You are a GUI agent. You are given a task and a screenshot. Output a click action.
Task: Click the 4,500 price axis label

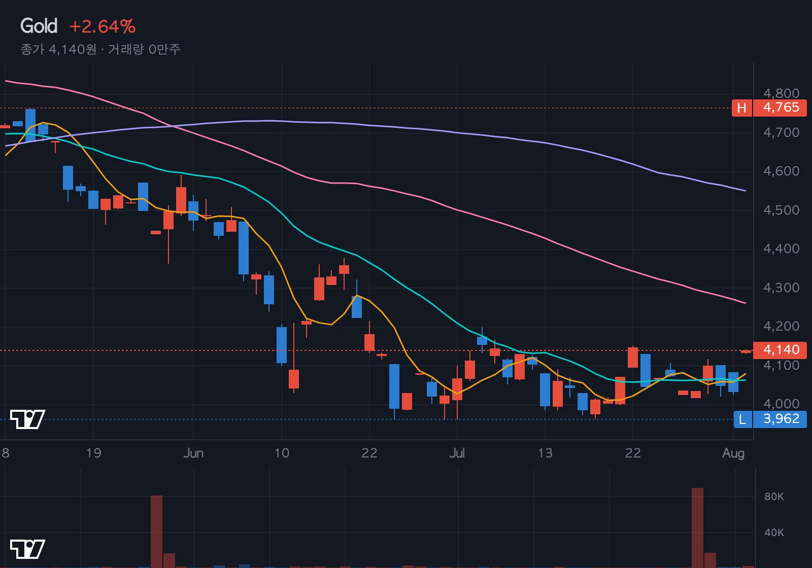pyautogui.click(x=782, y=210)
